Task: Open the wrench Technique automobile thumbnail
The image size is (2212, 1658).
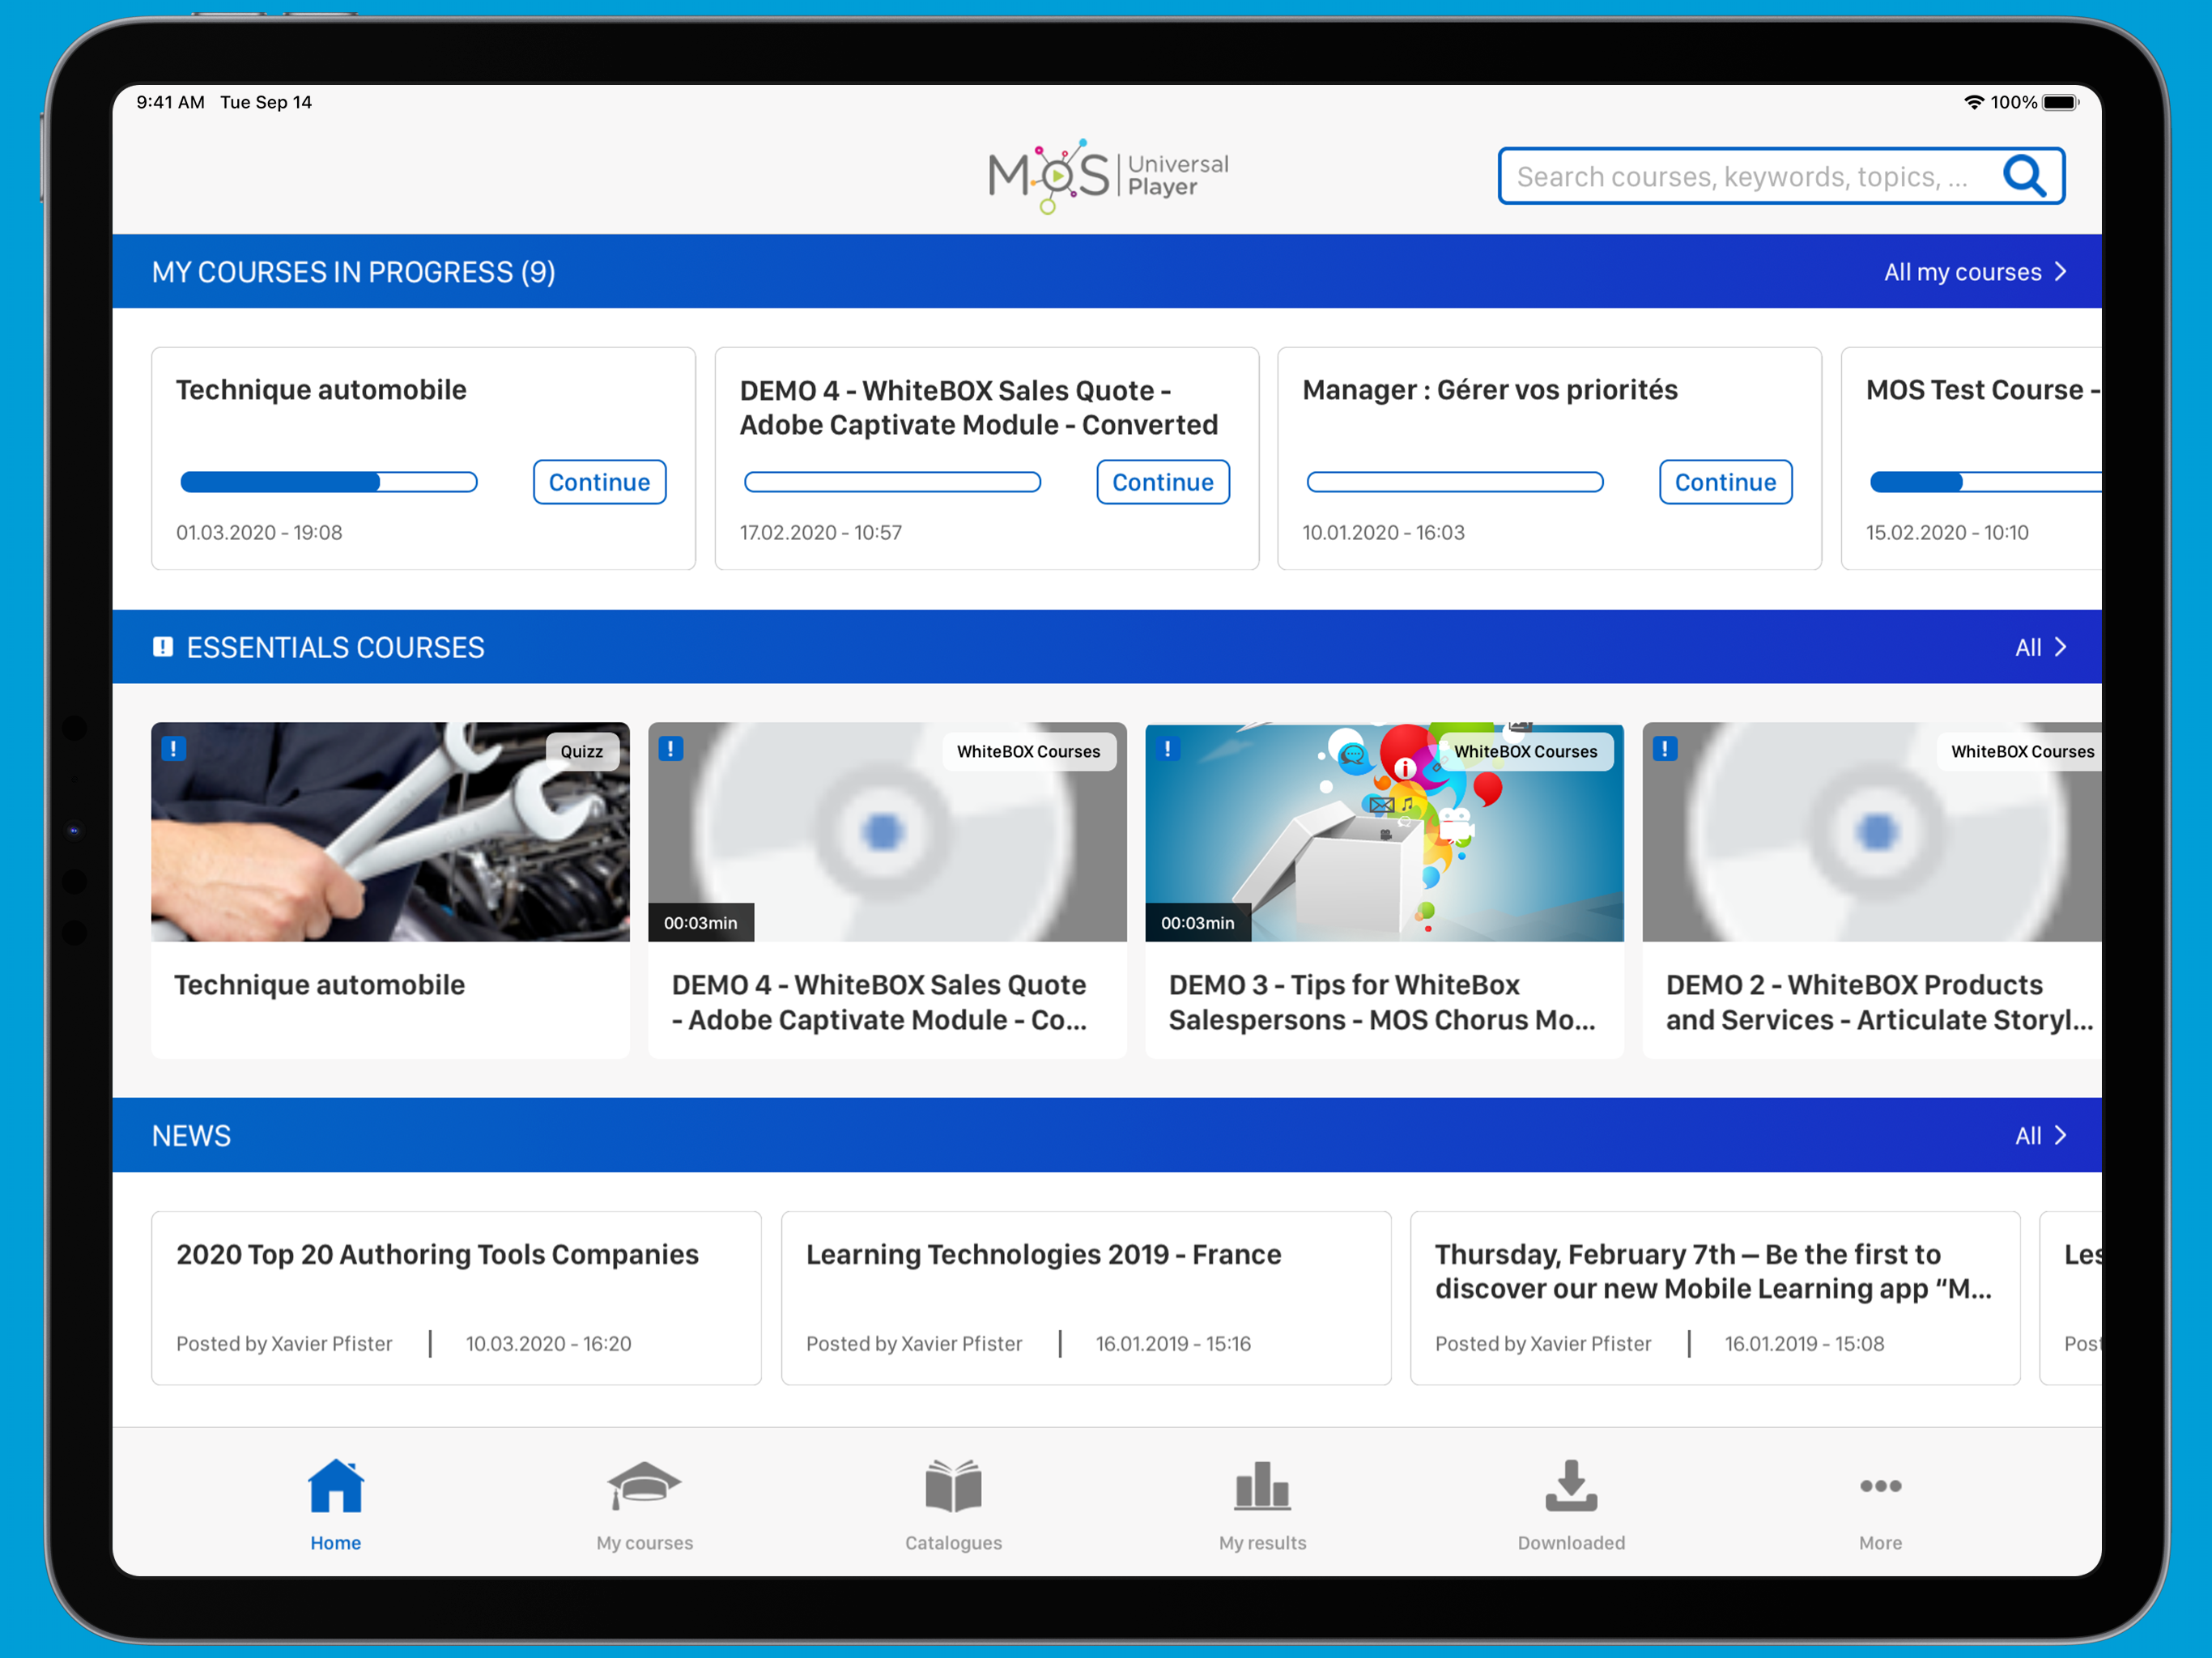Action: coord(390,832)
